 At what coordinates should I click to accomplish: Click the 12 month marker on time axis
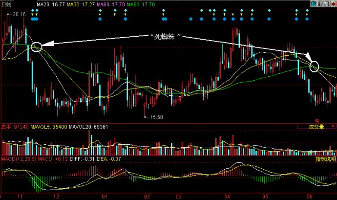click(56, 197)
